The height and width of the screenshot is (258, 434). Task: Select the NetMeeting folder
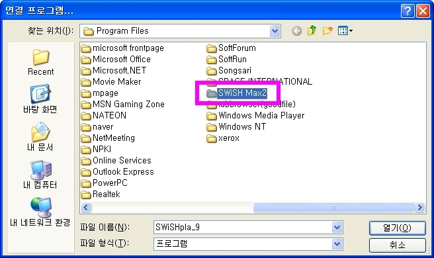pyautogui.click(x=108, y=138)
